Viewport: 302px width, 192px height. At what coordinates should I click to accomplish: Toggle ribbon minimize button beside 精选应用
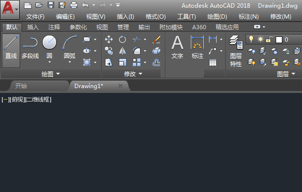coord(257,27)
